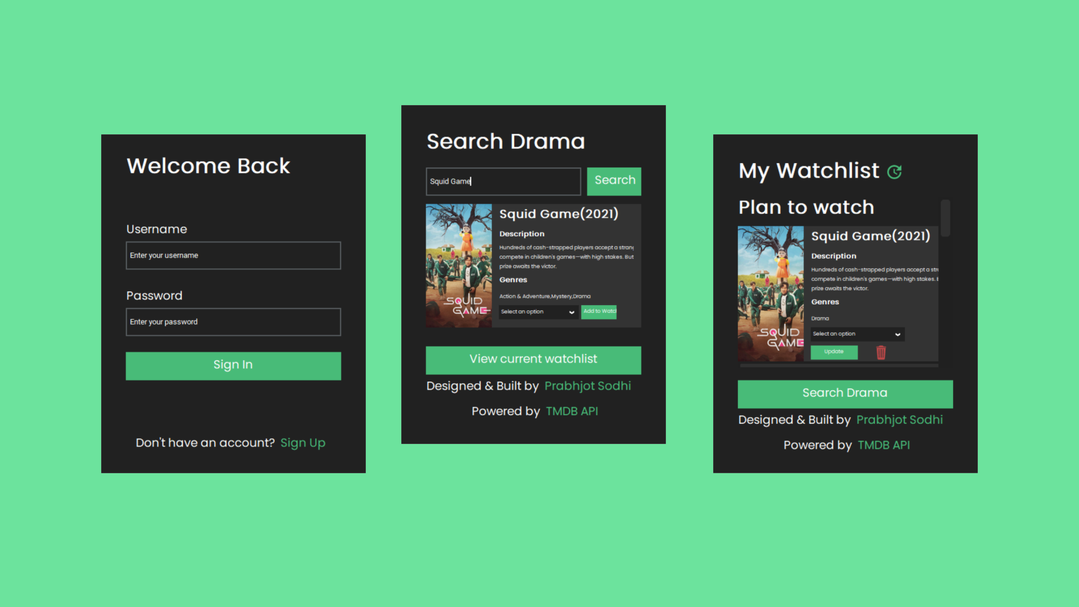Click the watchlist card horizontal scrollbar
Screen dimensions: 1079x607
(x=839, y=365)
